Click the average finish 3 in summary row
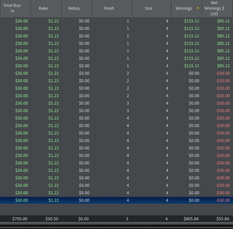The height and width of the screenshot is (229, 233). click(127, 219)
